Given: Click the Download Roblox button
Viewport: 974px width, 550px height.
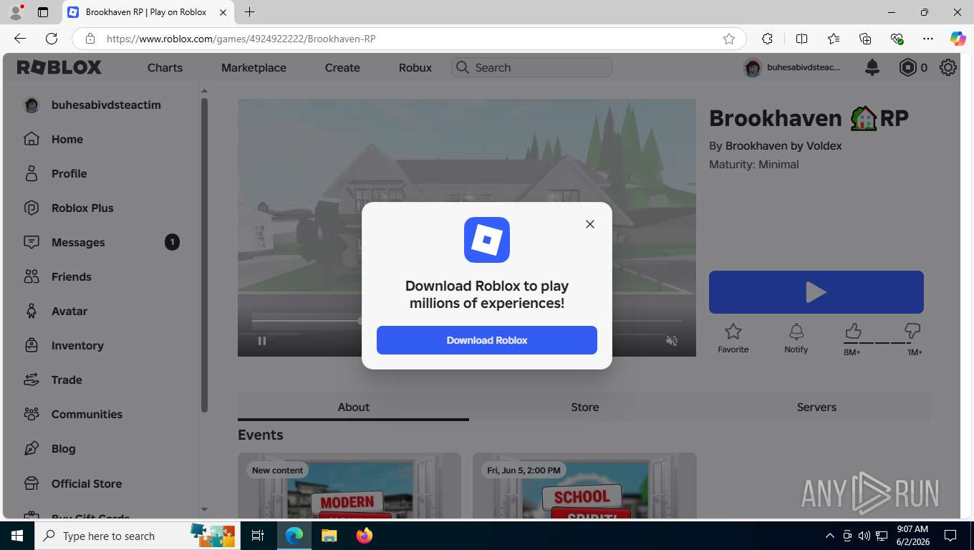Looking at the screenshot, I should pos(487,340).
